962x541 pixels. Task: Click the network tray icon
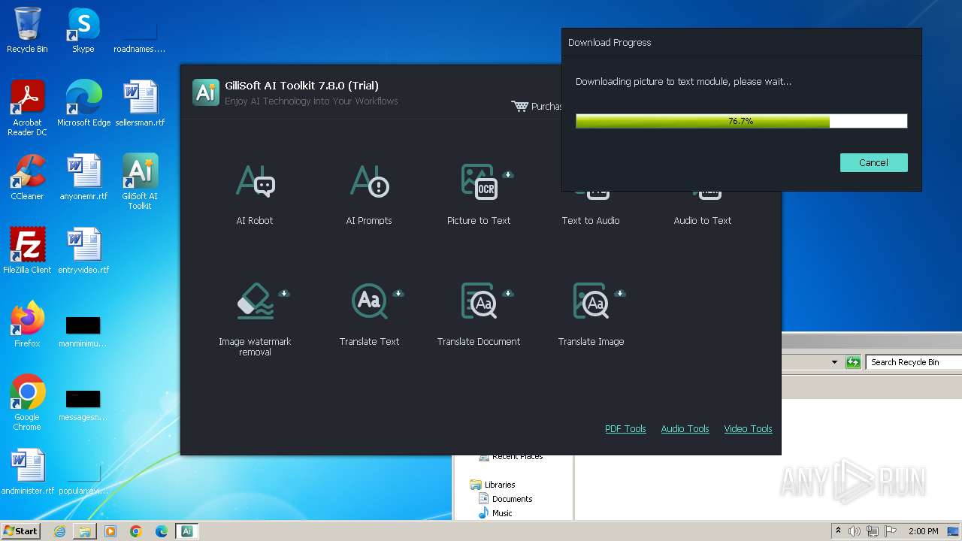873,531
